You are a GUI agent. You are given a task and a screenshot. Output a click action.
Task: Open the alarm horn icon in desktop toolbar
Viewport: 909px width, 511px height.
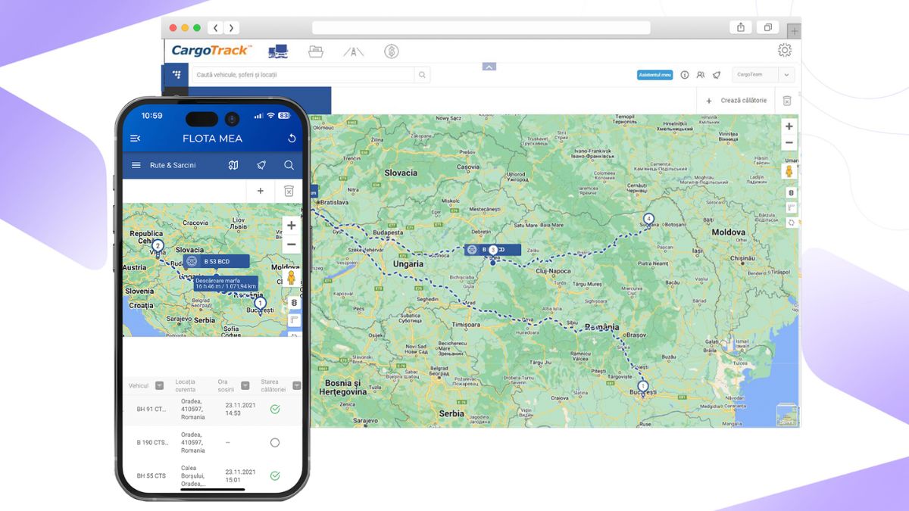[717, 75]
